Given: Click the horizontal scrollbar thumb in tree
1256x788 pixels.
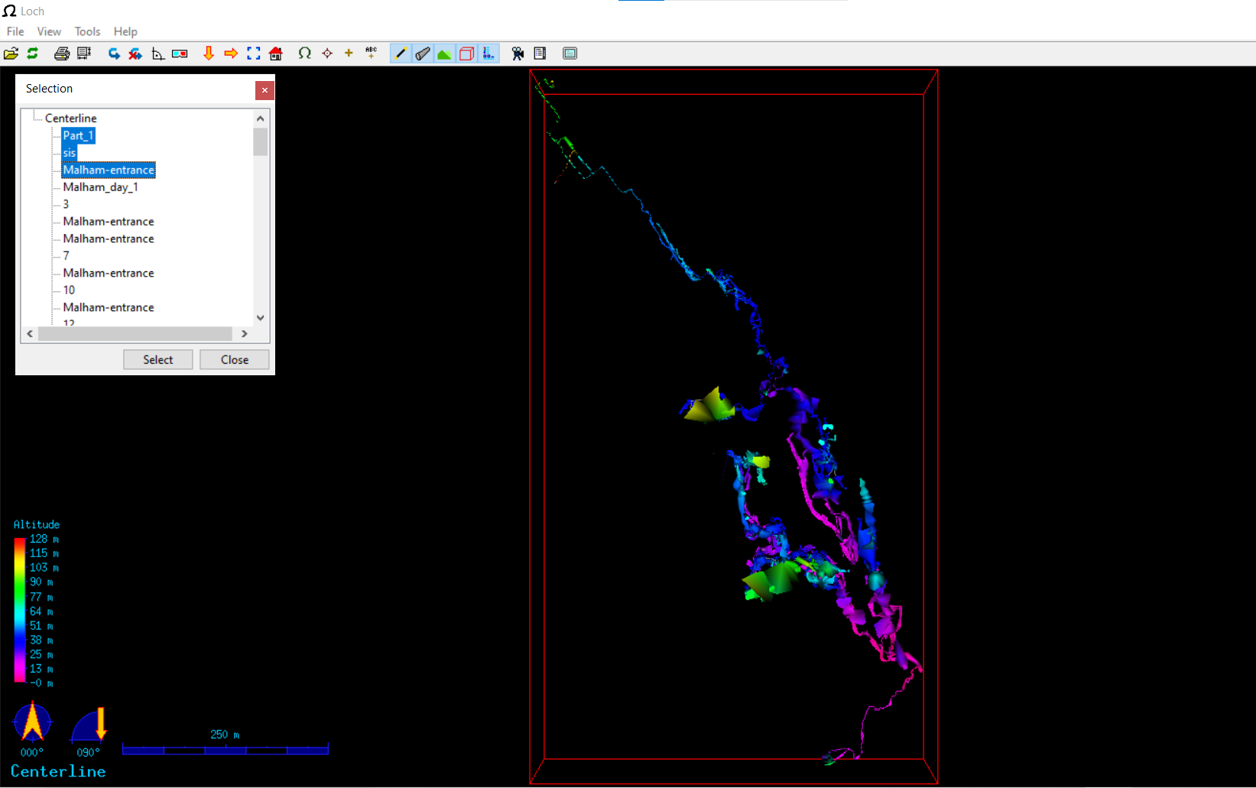Looking at the screenshot, I should point(135,334).
